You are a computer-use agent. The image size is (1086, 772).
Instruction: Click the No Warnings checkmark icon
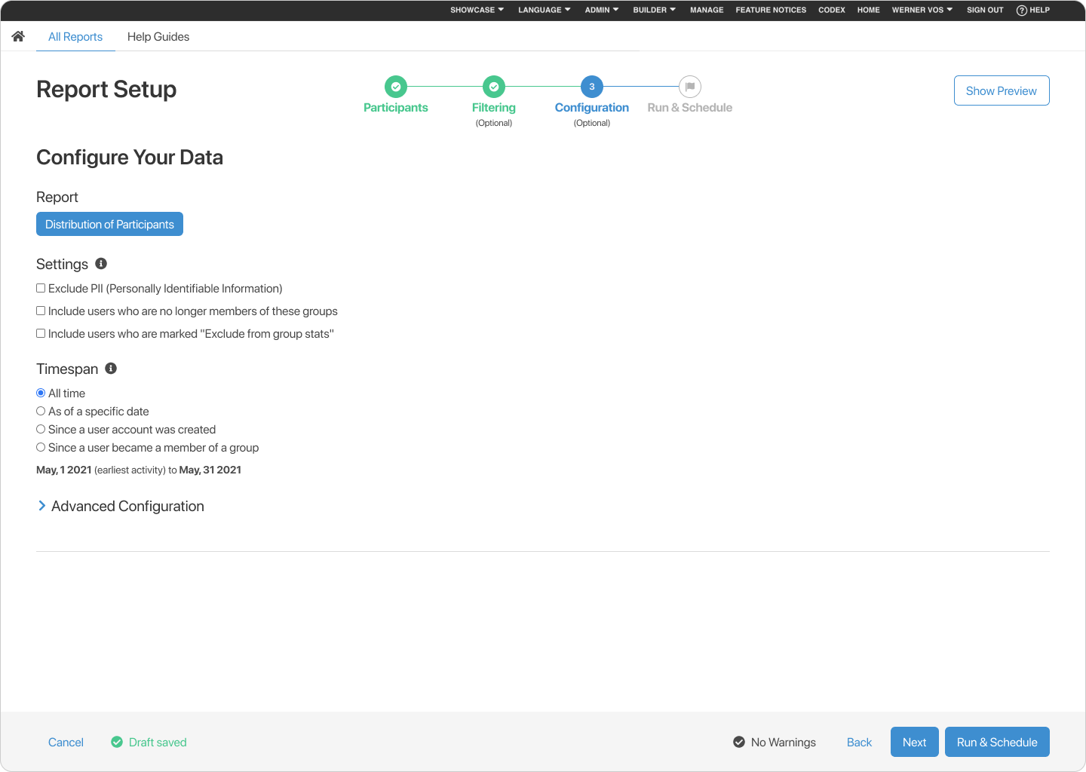click(738, 742)
